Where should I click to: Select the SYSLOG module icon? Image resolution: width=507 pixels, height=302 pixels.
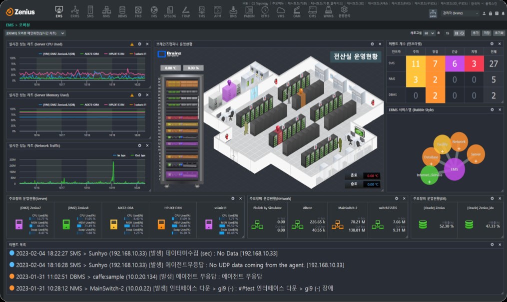pos(170,11)
